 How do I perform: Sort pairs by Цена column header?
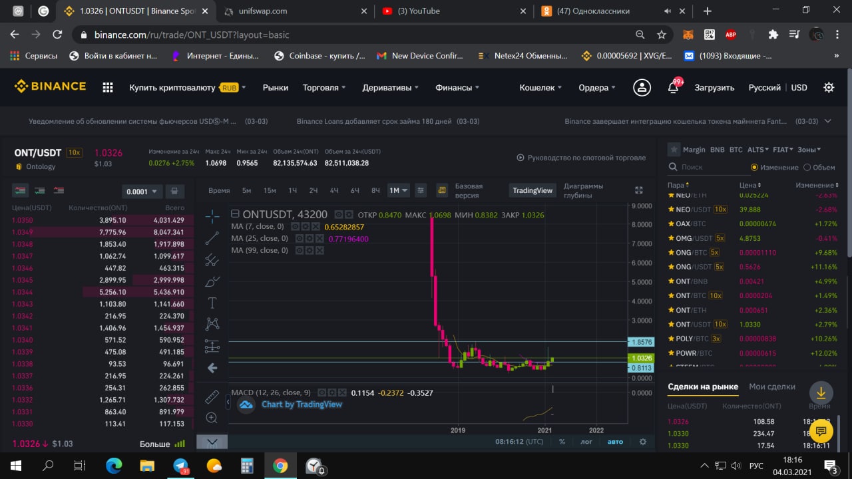click(x=750, y=185)
